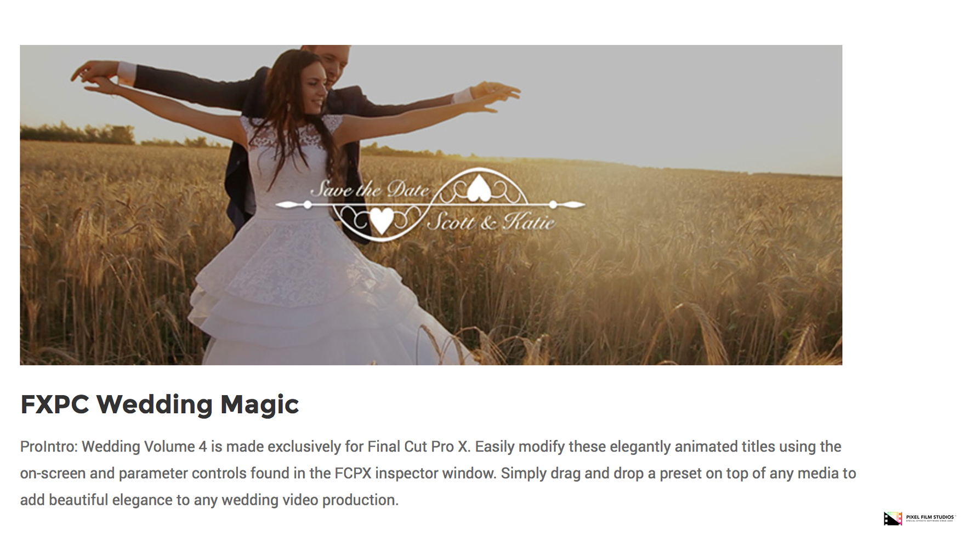The height and width of the screenshot is (537, 966).
Task: Click the Pixel Film Studios filmstrip logo
Action: (892, 518)
